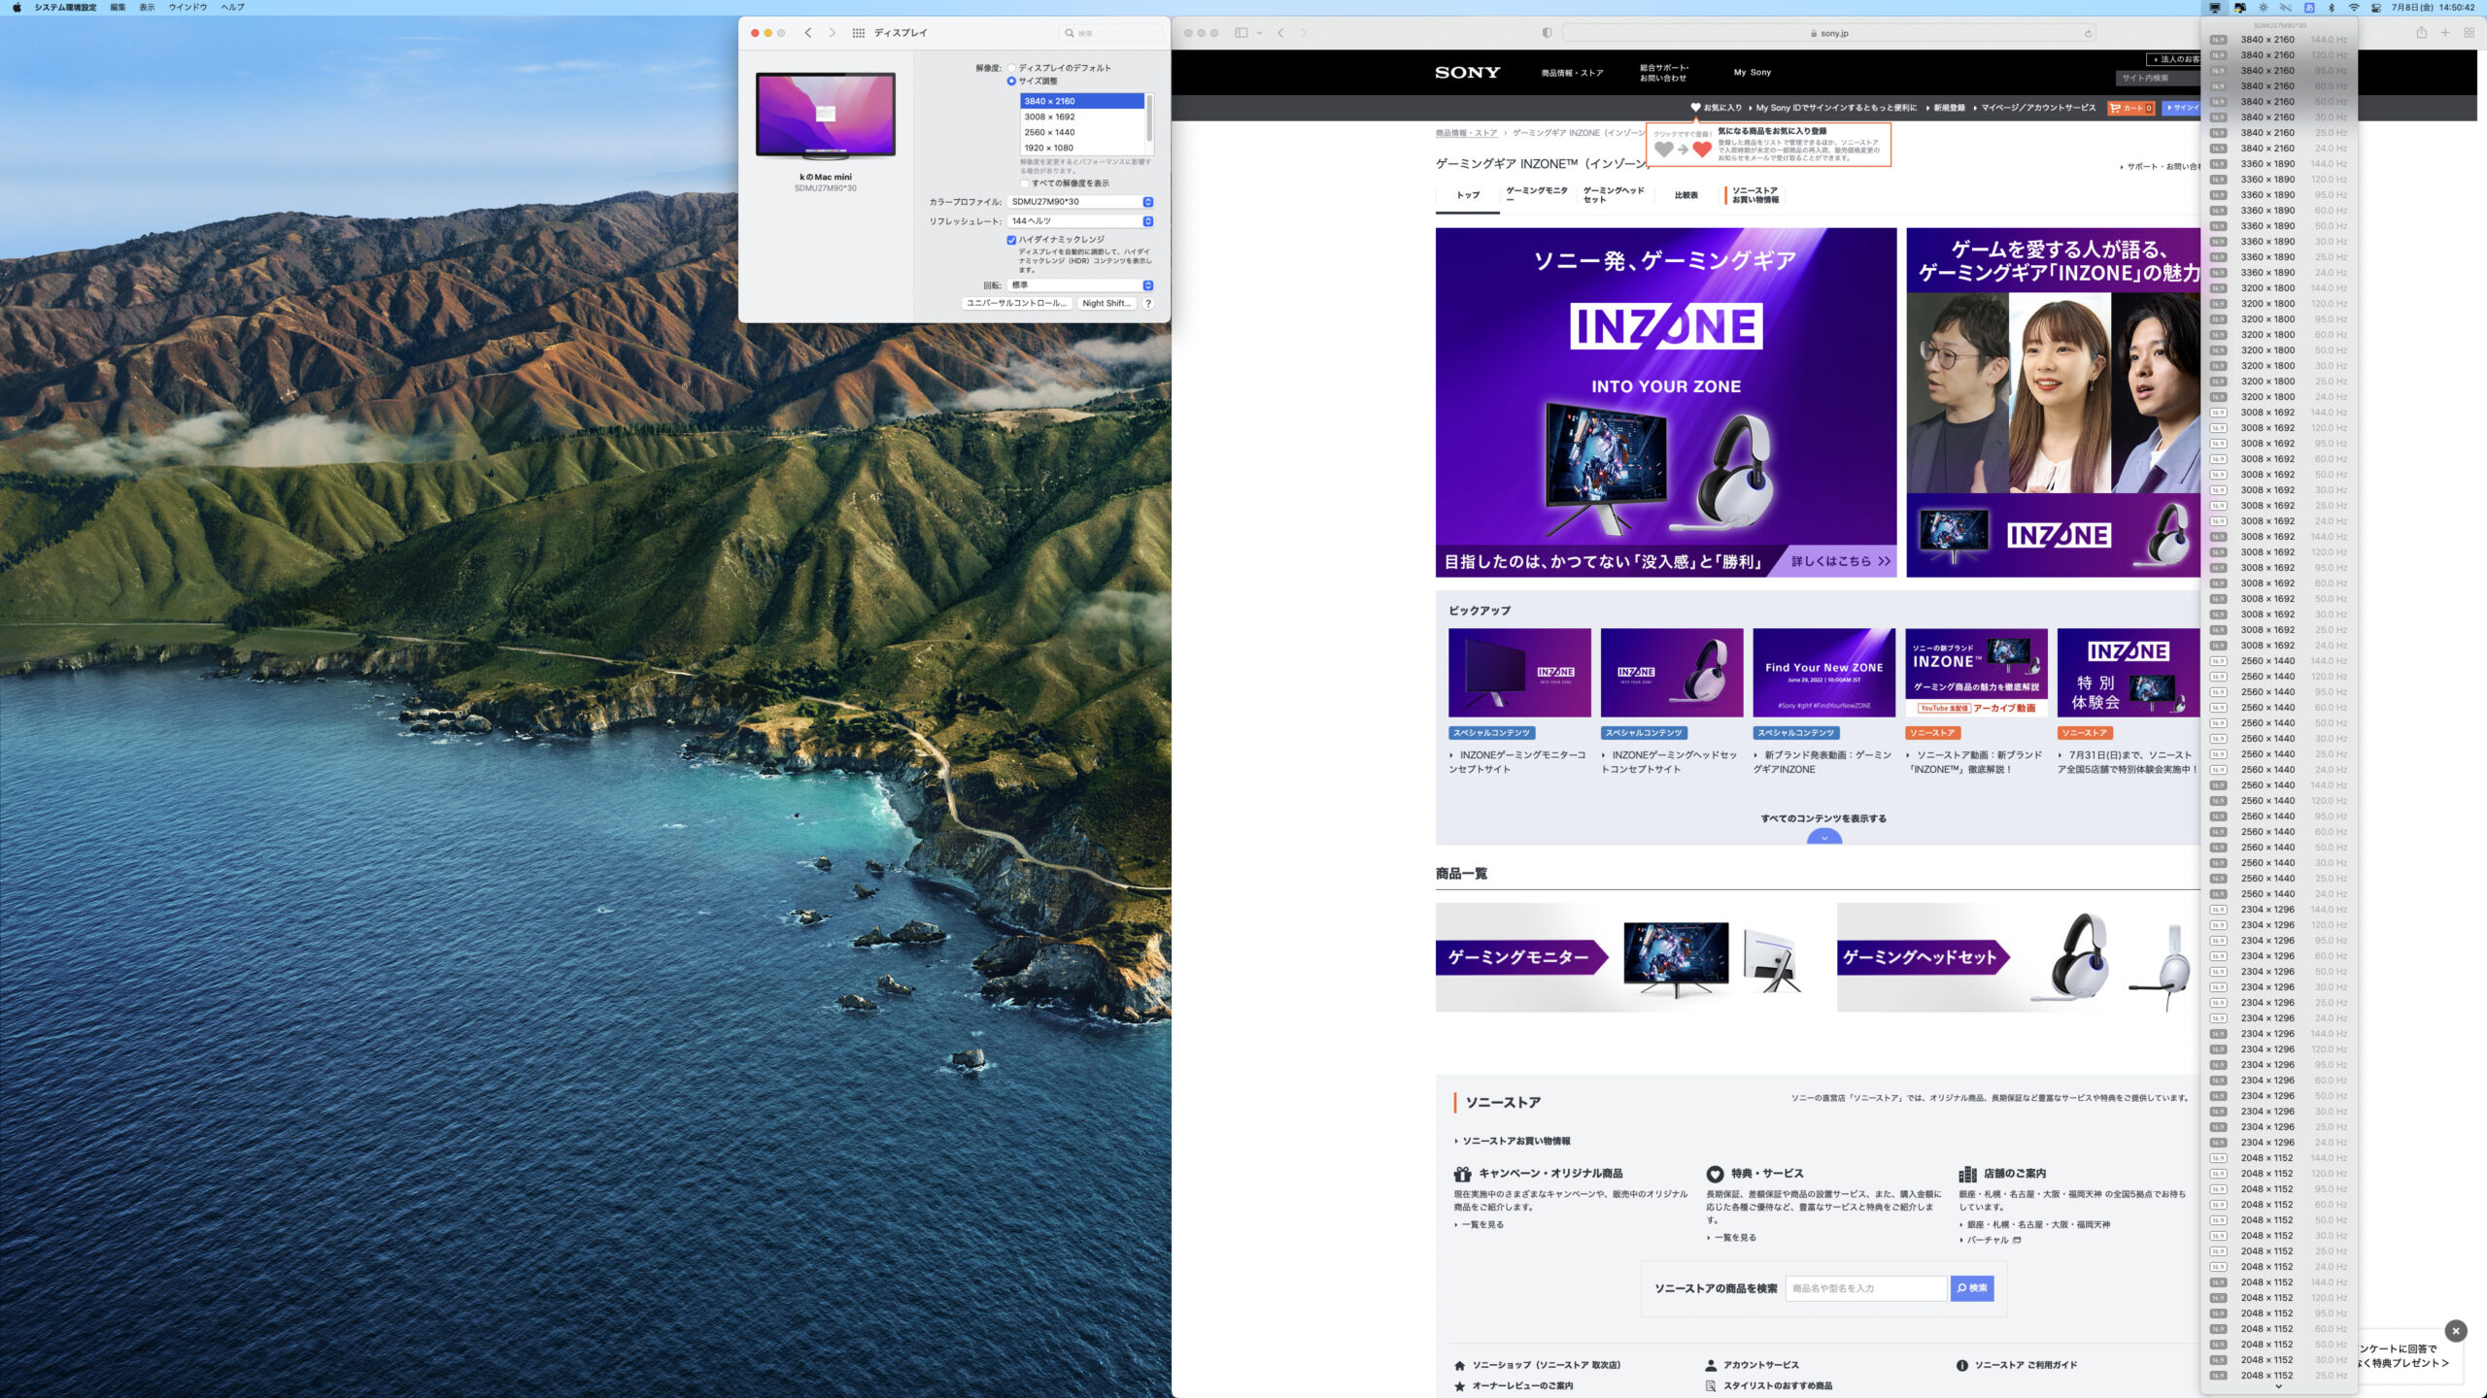The height and width of the screenshot is (1398, 2487).
Task: Click the back arrow in Display preferences
Action: pos(807,33)
